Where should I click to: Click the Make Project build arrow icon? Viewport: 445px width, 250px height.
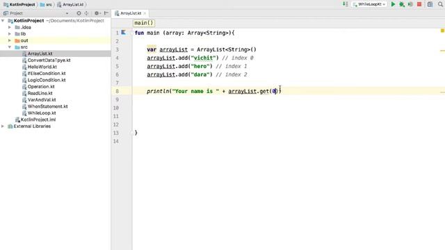tap(345, 4)
